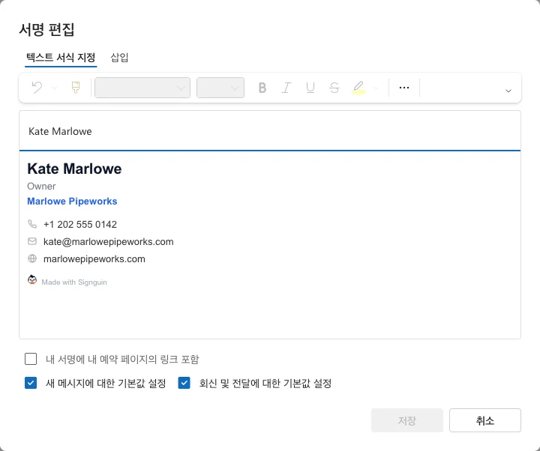
Task: Open the Marlowe Pipeworks link
Action: pos(72,202)
